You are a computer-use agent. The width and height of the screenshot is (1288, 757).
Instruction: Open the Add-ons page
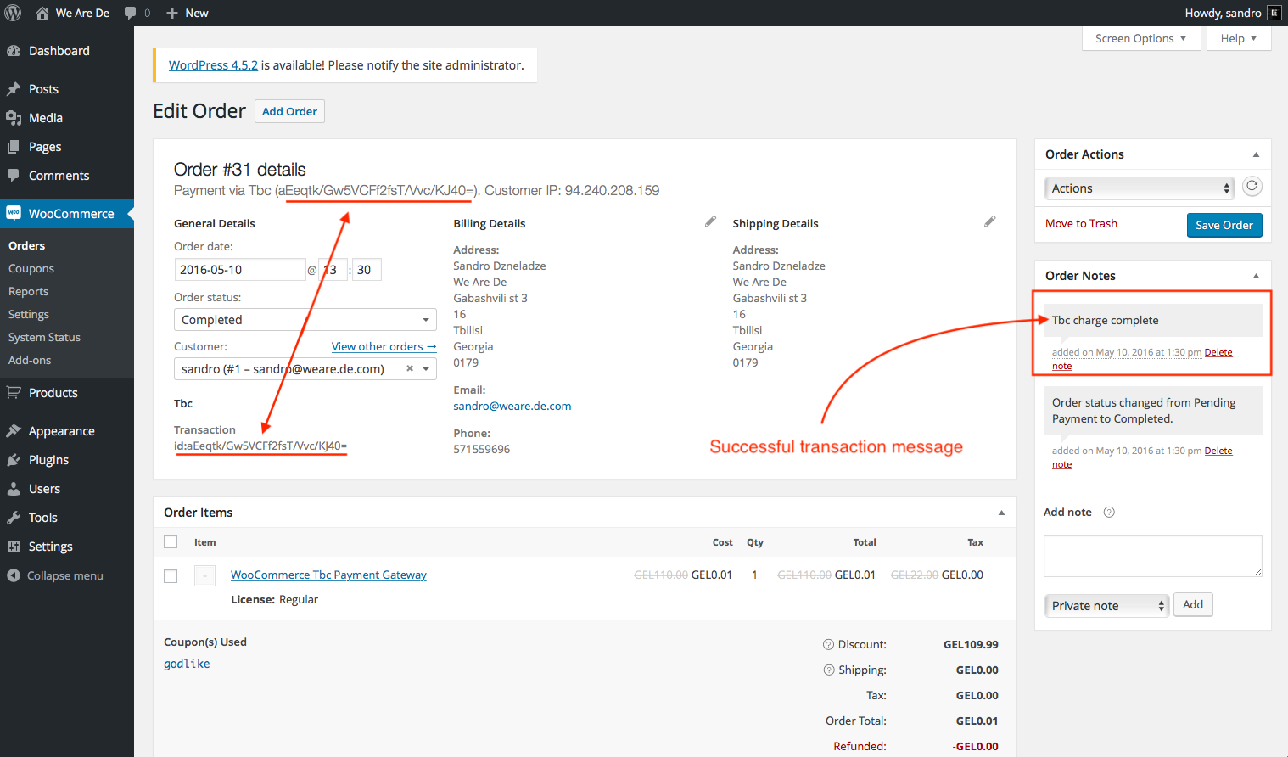pos(30,360)
